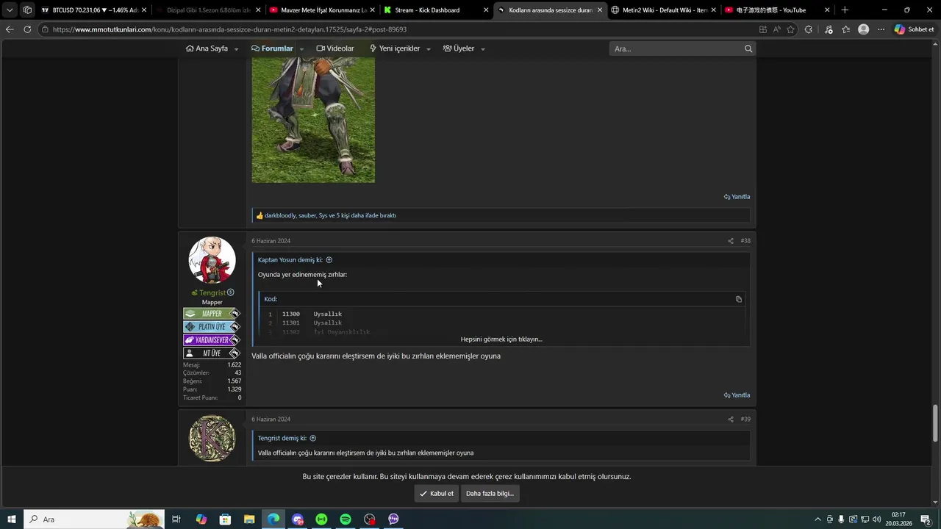This screenshot has height=529, width=941.
Task: Open the K avatar of post #39
Action: point(212,439)
